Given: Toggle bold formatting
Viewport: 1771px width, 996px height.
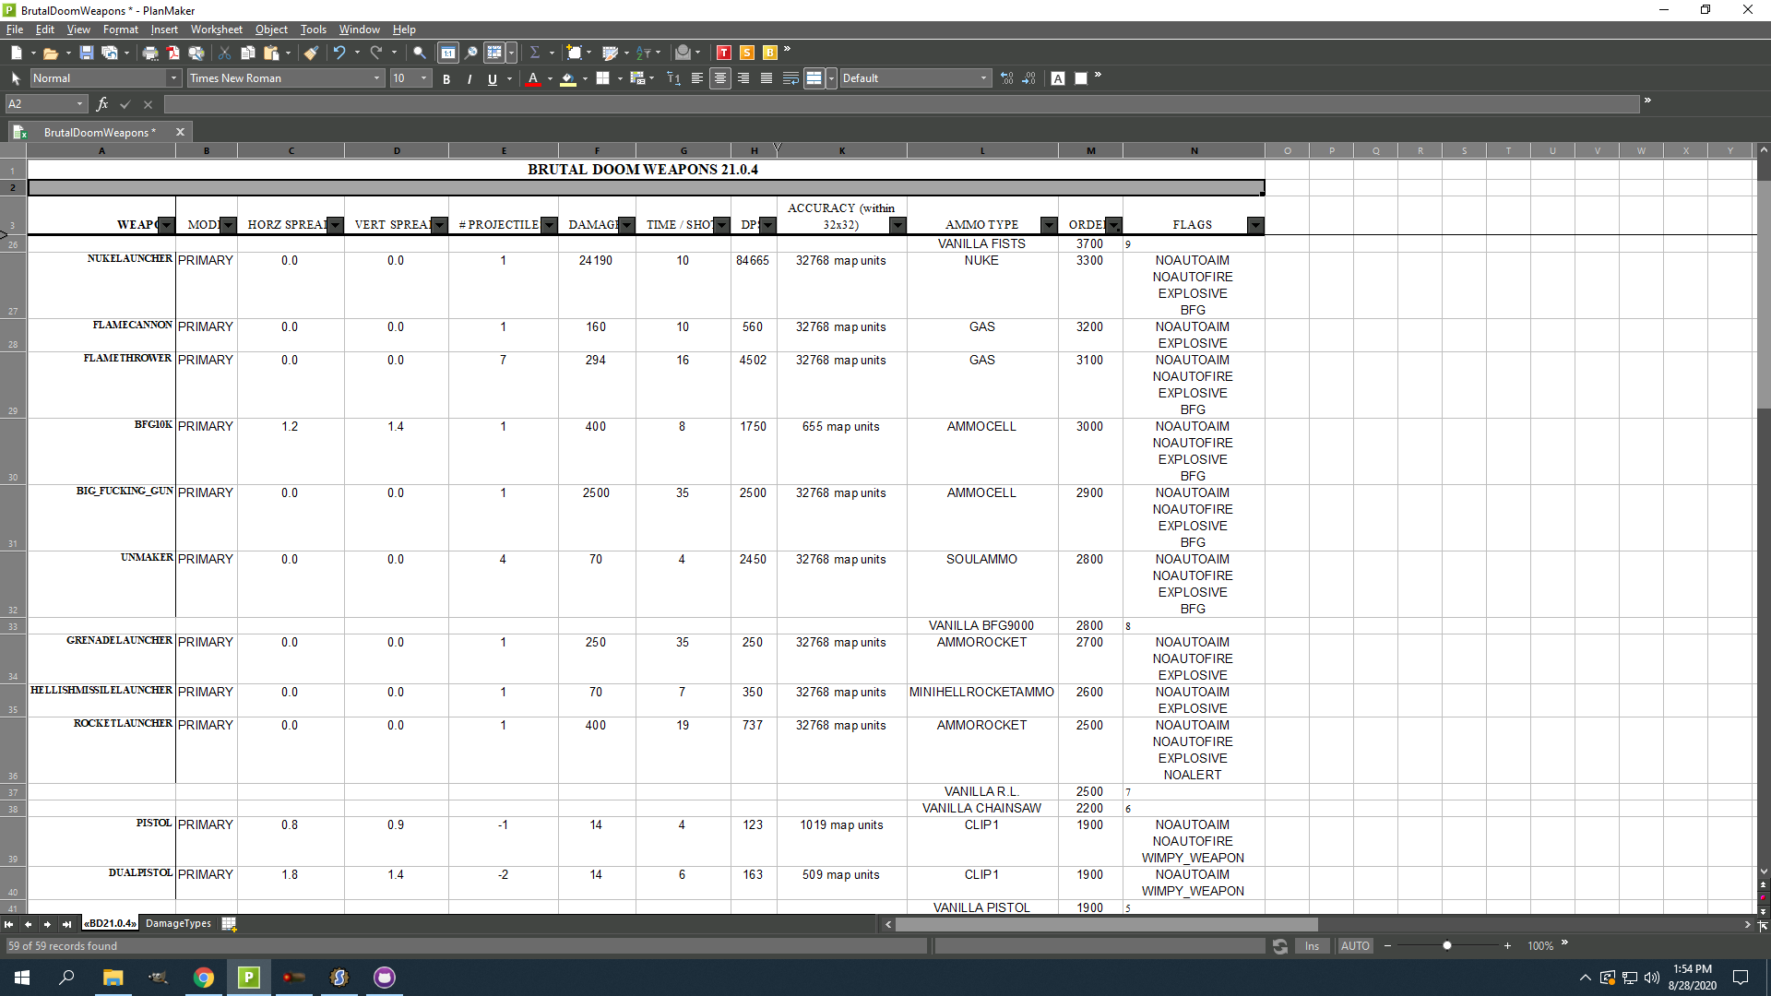Looking at the screenshot, I should point(446,79).
